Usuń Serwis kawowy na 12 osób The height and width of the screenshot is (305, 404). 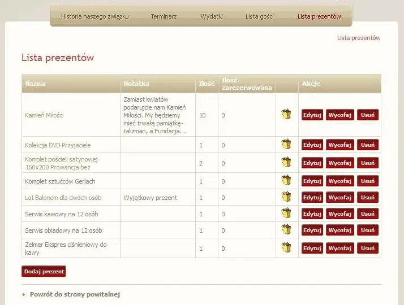368,214
